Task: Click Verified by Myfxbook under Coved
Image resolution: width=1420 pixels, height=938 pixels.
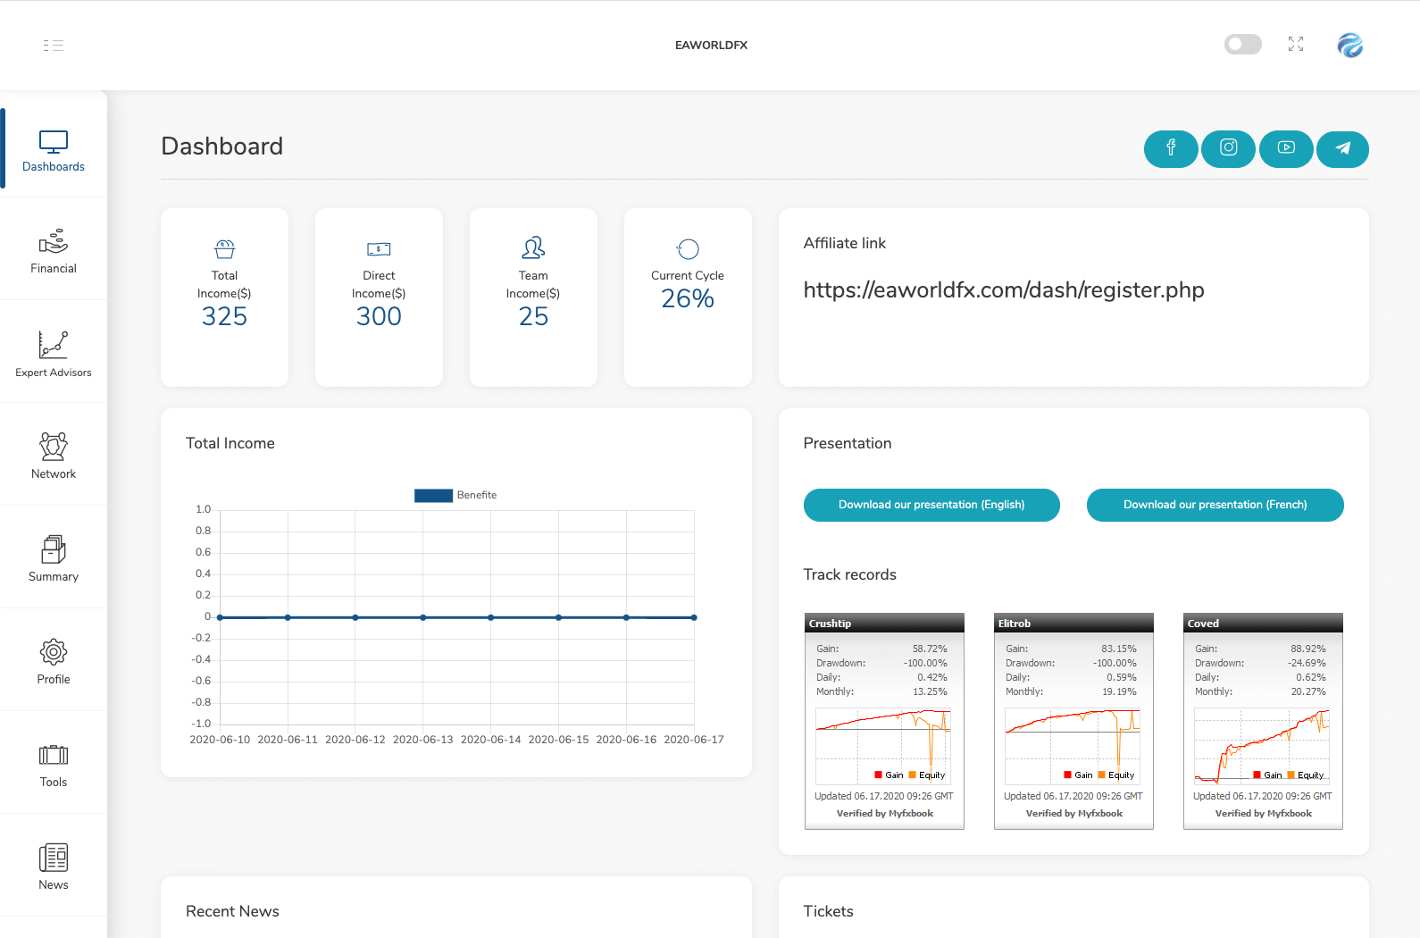Action: tap(1263, 814)
